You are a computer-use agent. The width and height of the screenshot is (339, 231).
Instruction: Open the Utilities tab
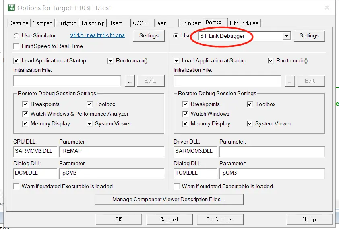[244, 23]
